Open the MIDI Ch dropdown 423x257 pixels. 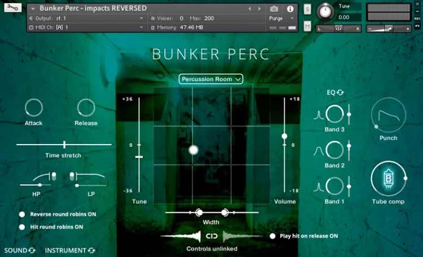pos(86,27)
